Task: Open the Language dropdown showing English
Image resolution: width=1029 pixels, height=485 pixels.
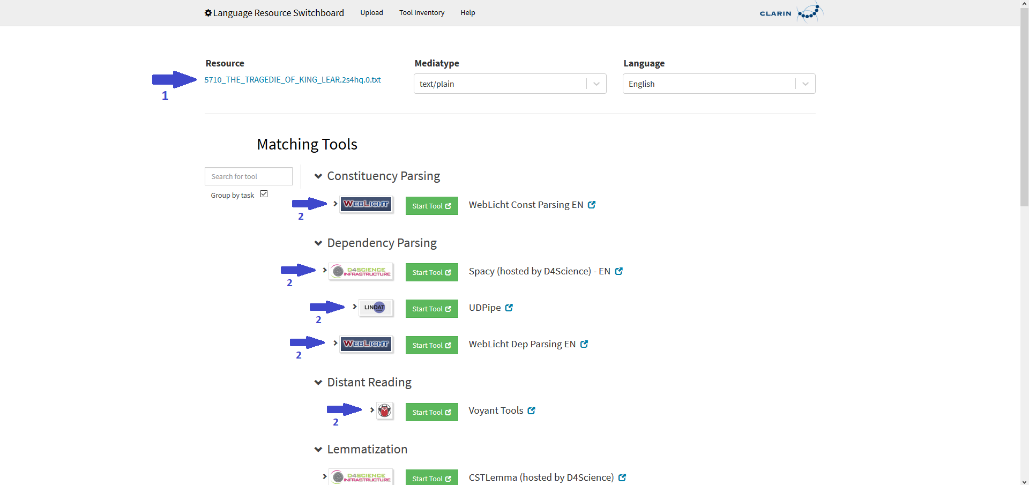Action: point(804,84)
